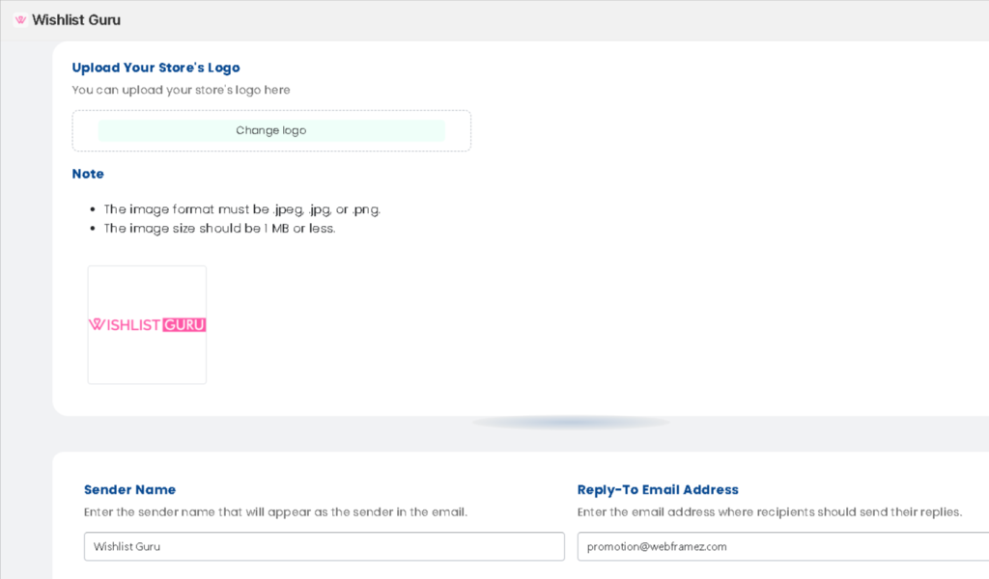
Task: Click the WISHLIST lettering in the logo preview
Action: tap(125, 325)
